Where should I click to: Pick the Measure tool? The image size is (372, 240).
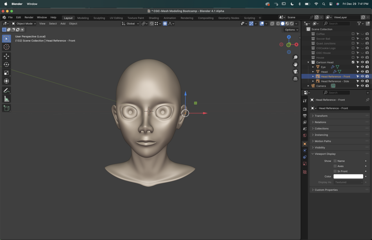(6, 99)
